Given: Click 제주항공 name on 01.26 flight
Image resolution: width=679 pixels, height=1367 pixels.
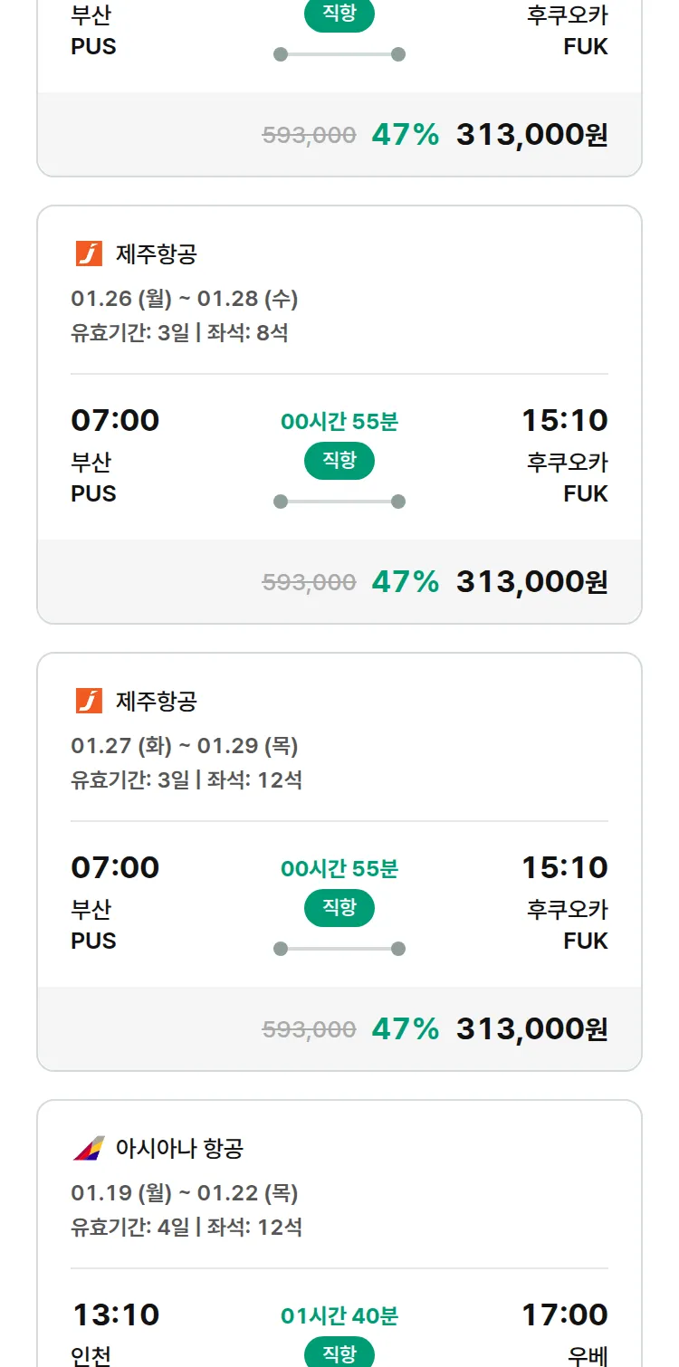Looking at the screenshot, I should coord(156,254).
